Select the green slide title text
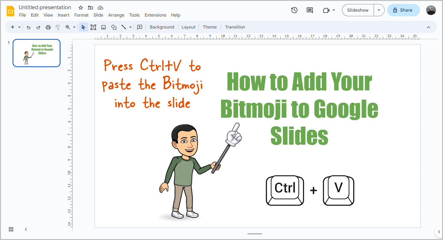Viewport: 443px width, 240px height. pos(299,109)
